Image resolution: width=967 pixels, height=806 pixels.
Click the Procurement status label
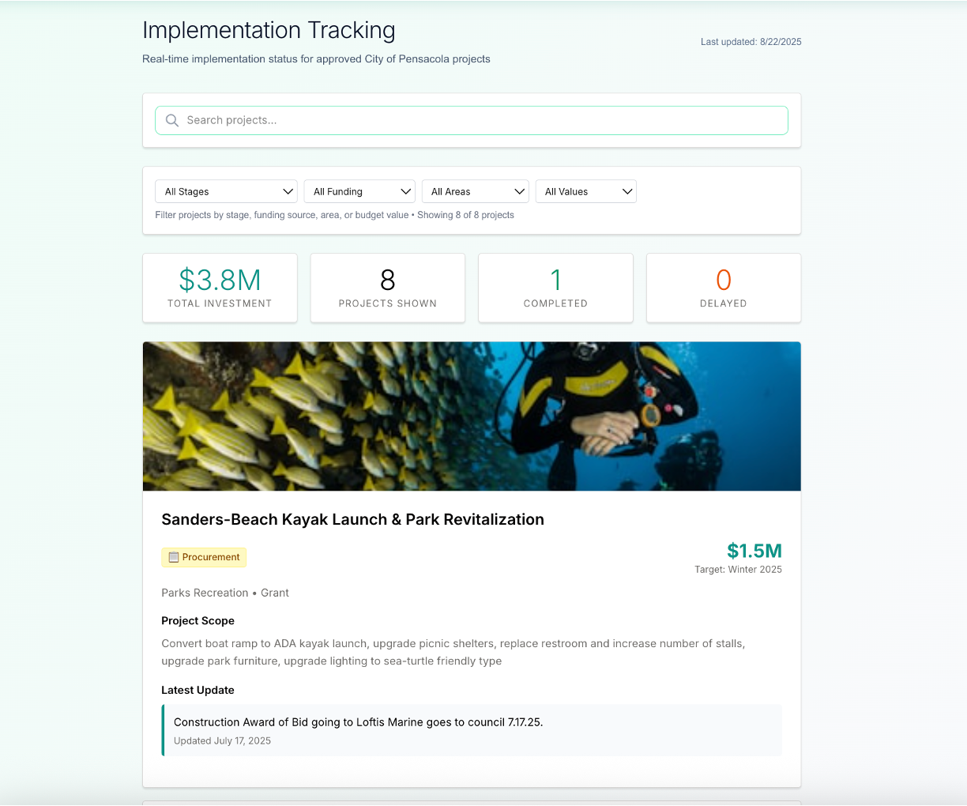coord(211,557)
